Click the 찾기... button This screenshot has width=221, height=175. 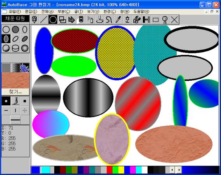click(x=15, y=92)
